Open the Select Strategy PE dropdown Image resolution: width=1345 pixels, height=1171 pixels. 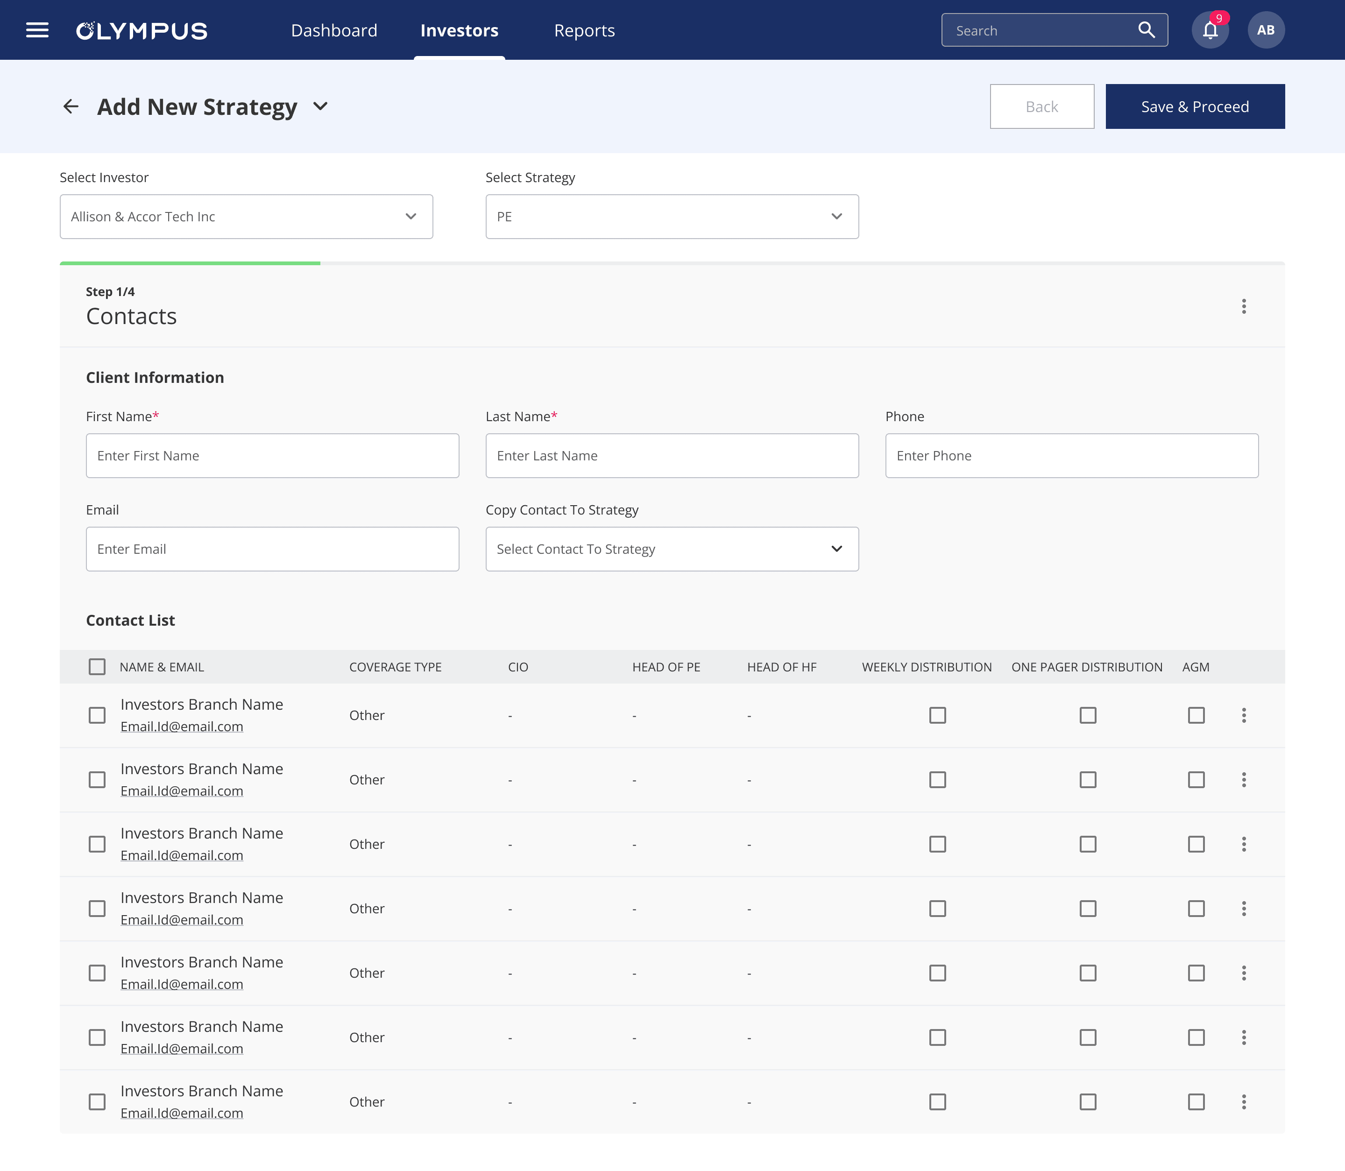pyautogui.click(x=672, y=217)
